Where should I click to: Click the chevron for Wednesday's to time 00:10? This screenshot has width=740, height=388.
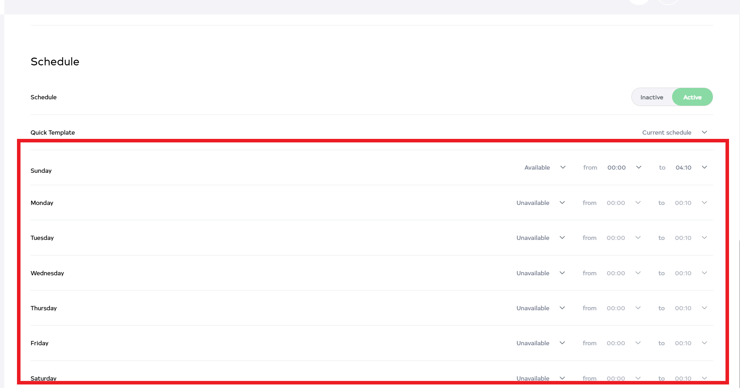[704, 273]
